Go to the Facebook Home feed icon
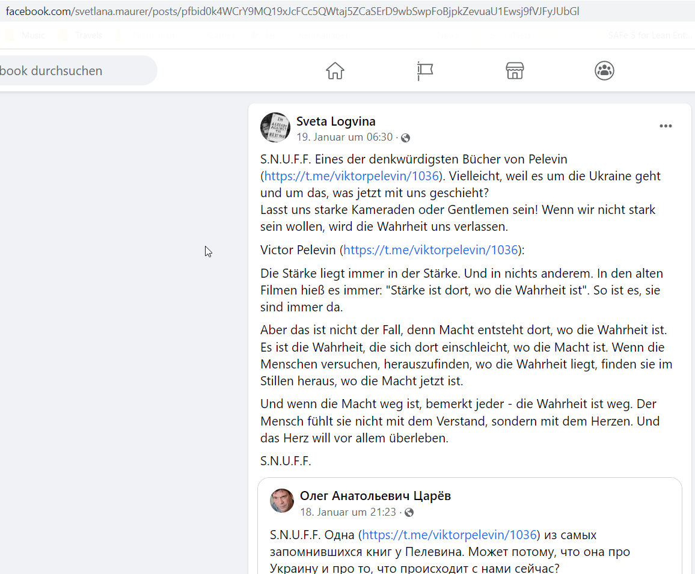 click(x=335, y=70)
